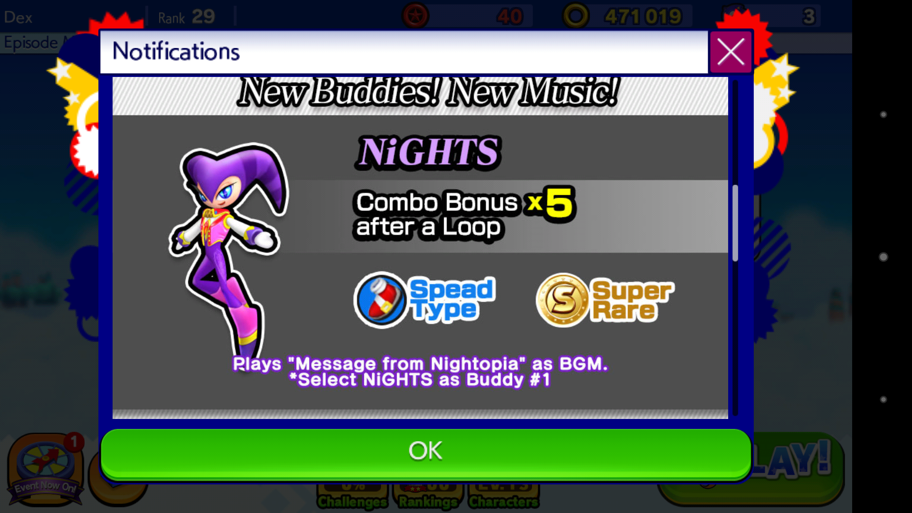Screen dimensions: 912x513
Task: Tap the New Buddies! New Music! header
Action: tap(428, 92)
